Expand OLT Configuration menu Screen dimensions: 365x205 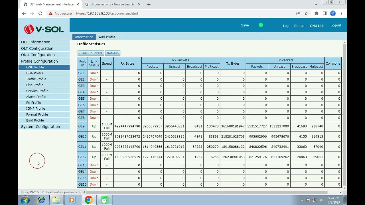click(44, 48)
